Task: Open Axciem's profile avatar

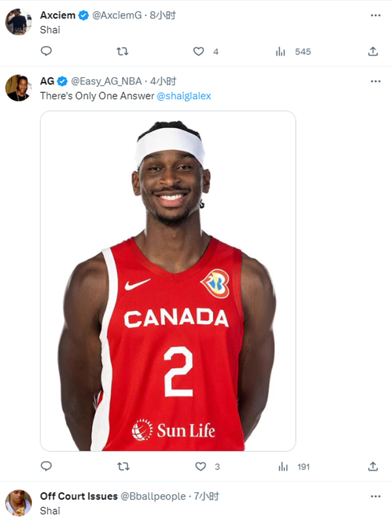Action: coord(18,22)
